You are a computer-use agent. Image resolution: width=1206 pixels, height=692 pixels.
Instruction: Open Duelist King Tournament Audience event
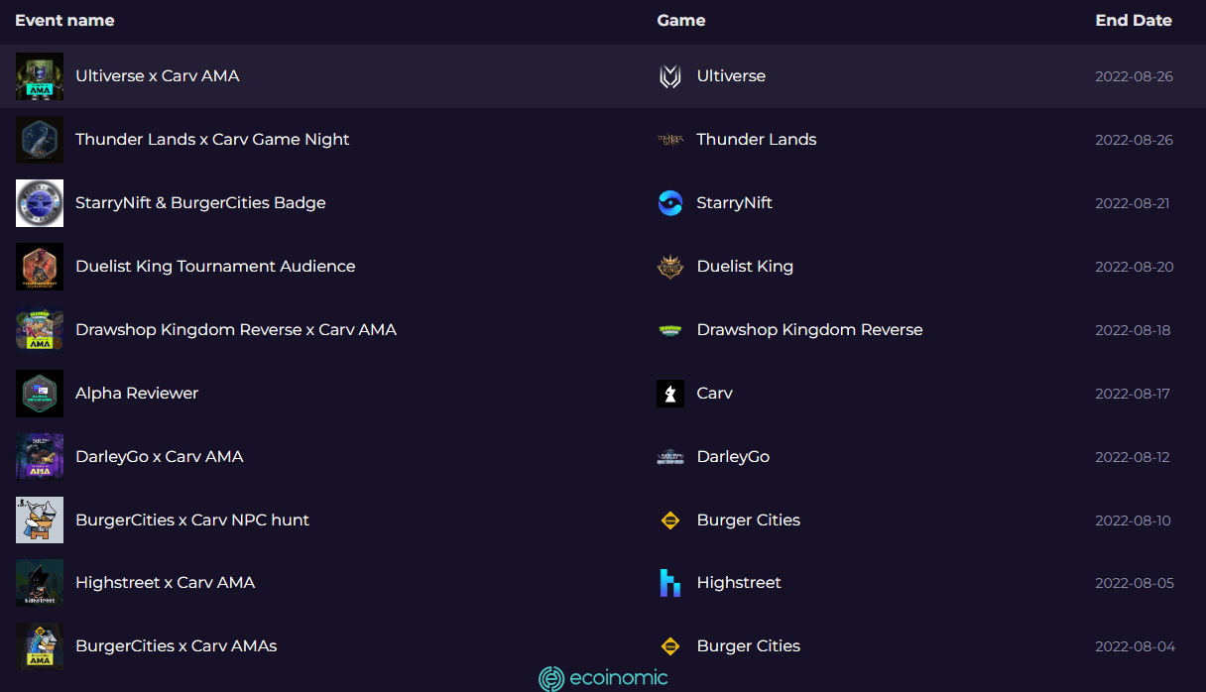[x=215, y=267]
